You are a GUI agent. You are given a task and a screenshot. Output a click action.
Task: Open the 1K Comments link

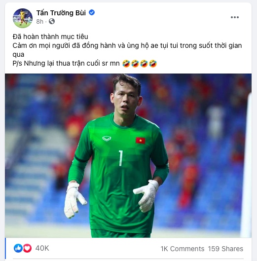tap(183, 249)
